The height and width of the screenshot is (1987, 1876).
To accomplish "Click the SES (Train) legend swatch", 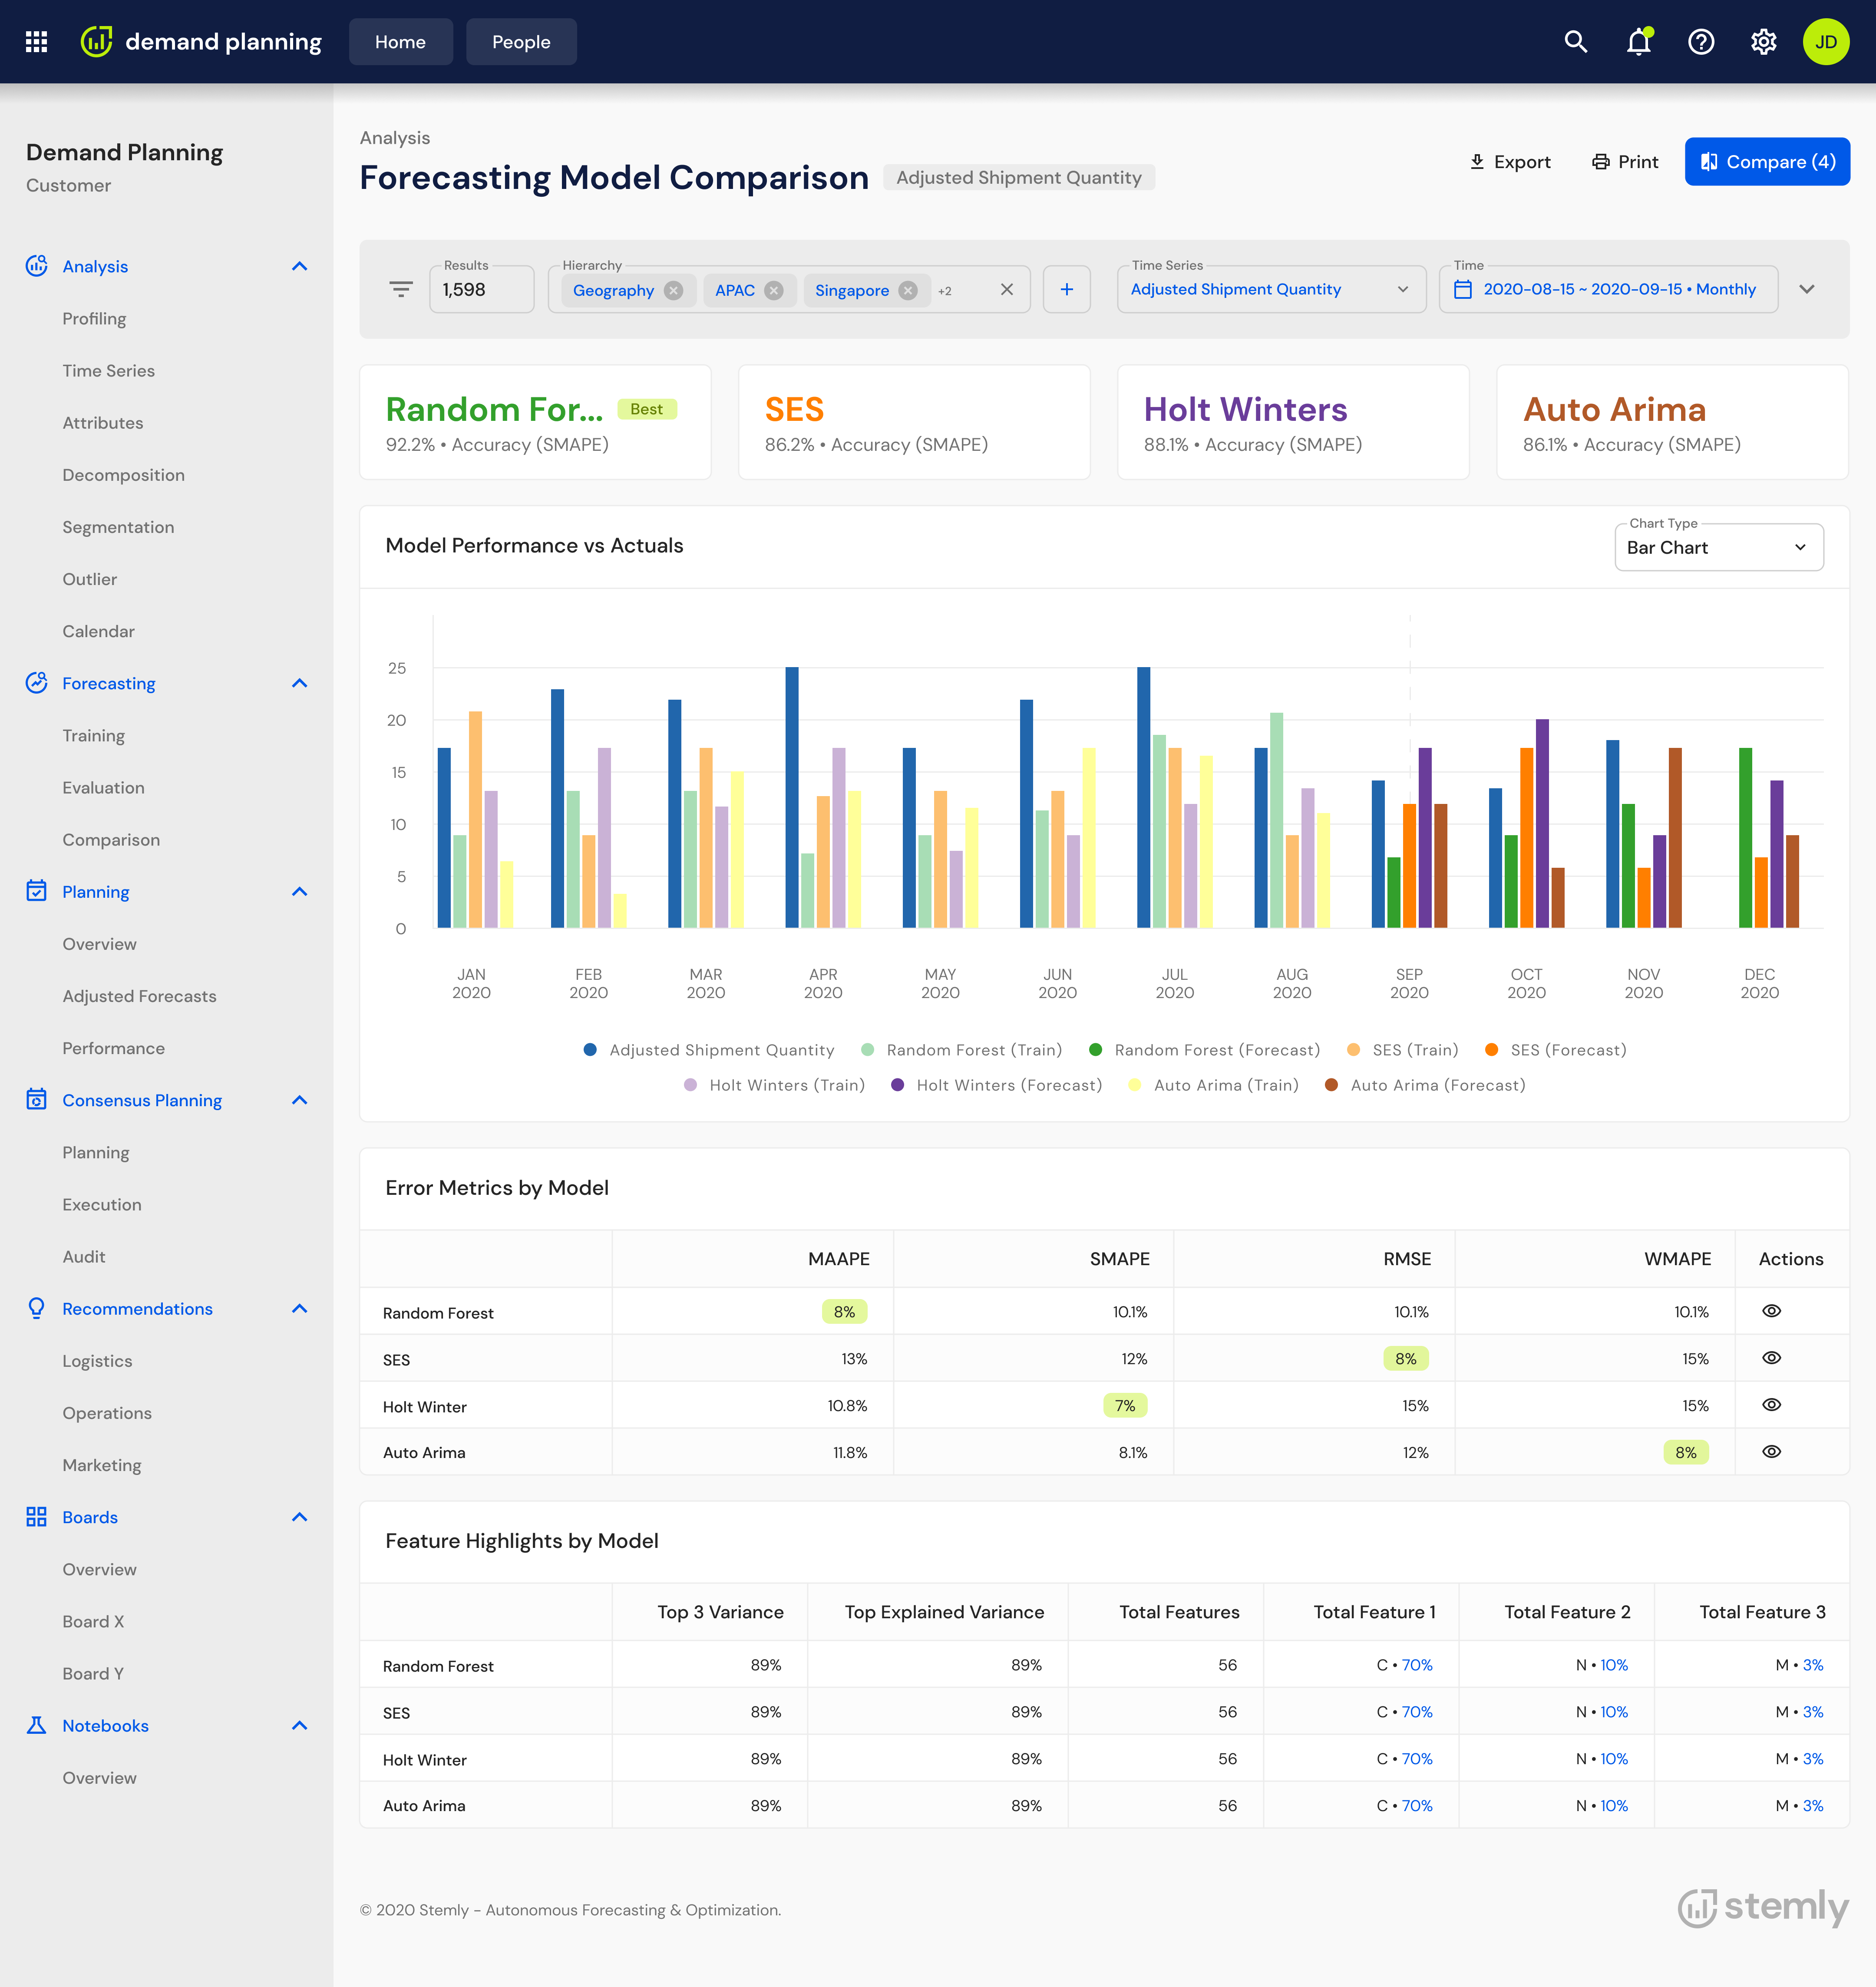I will click(x=1354, y=1050).
